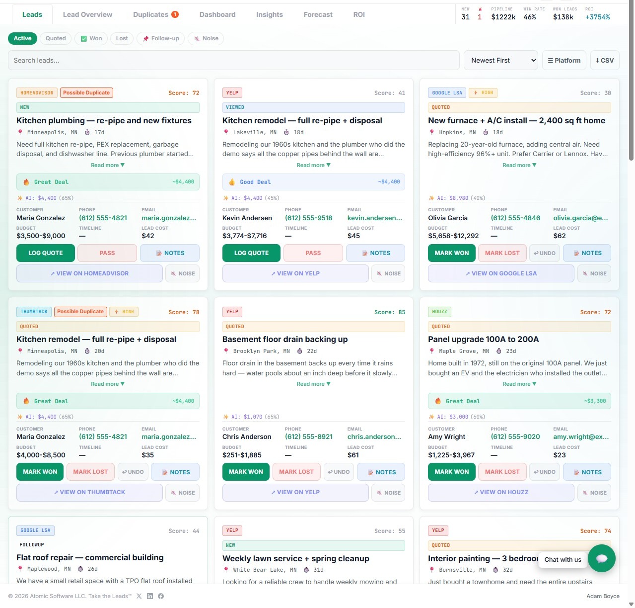This screenshot has height=608, width=635.
Task: Toggle the Noise filter chip
Action: pos(206,38)
